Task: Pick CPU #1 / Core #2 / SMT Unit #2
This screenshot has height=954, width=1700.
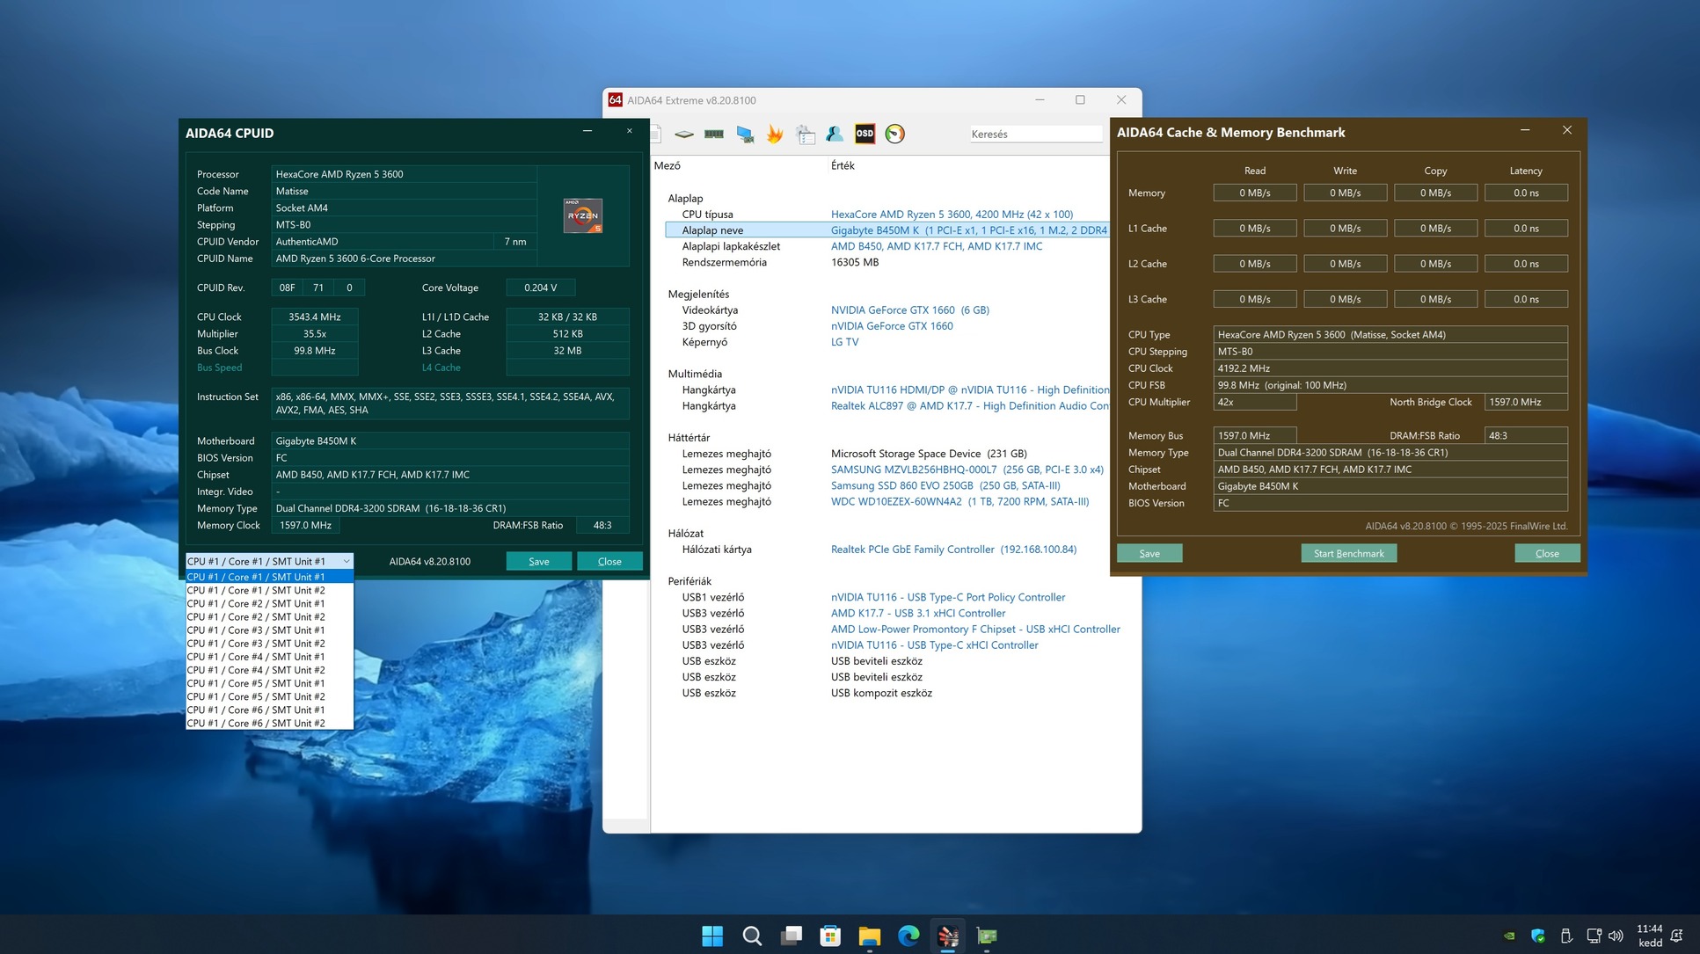Action: [x=256, y=617]
